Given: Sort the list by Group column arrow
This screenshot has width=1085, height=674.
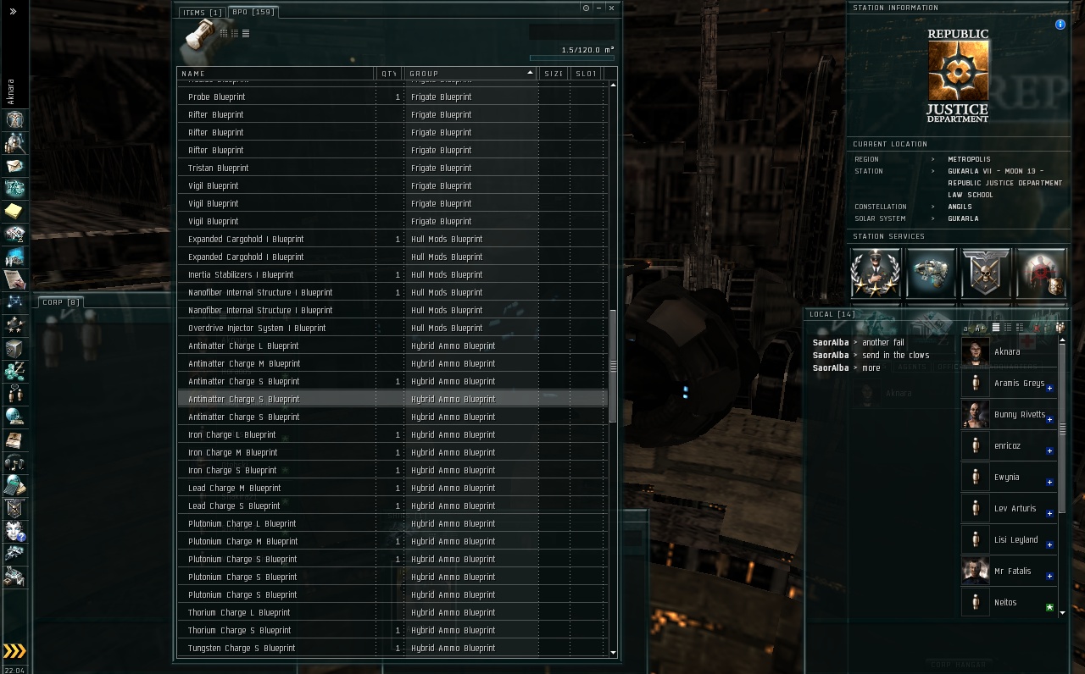Looking at the screenshot, I should (531, 73).
